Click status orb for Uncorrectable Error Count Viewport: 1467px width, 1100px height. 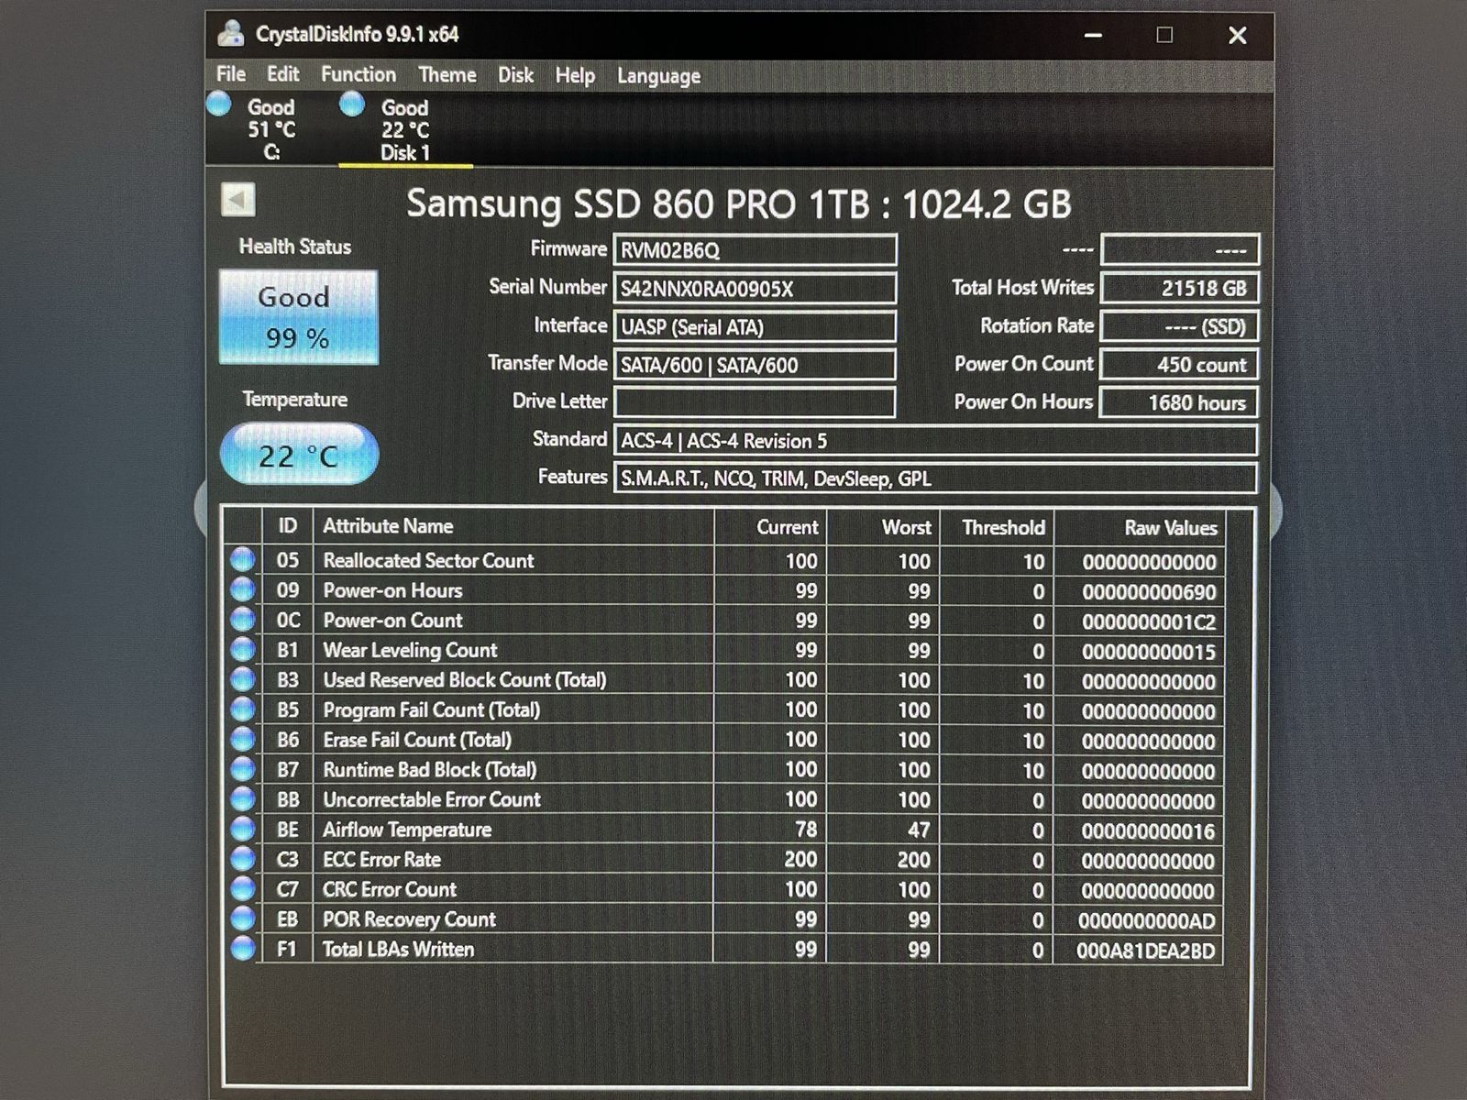[243, 799]
